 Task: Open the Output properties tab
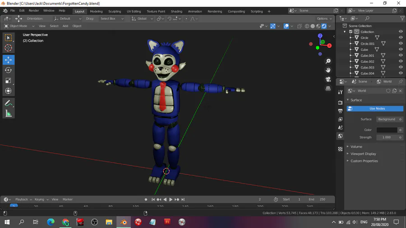pos(340,111)
